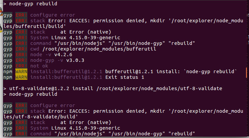Click red ERR! tag on cwd line
This screenshot has height=138, width=249.
(21, 49)
